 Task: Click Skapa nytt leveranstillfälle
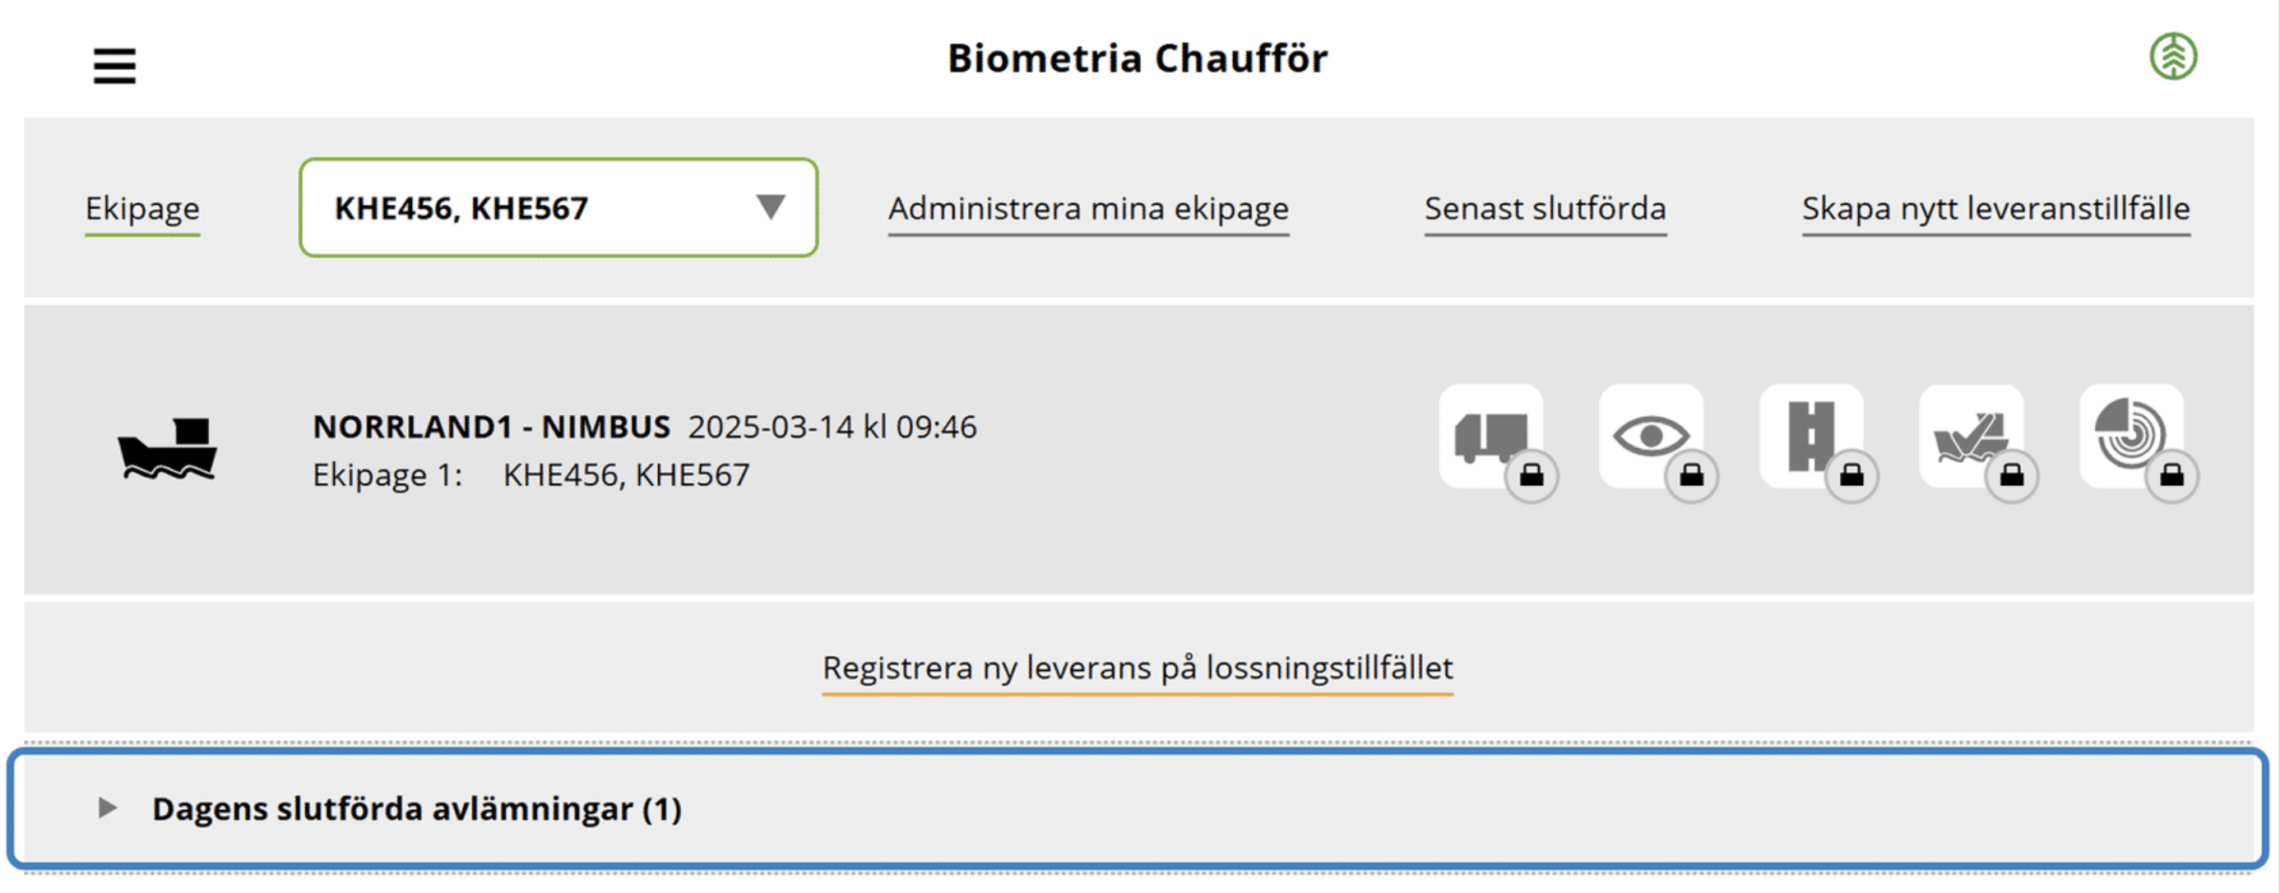coord(1996,210)
